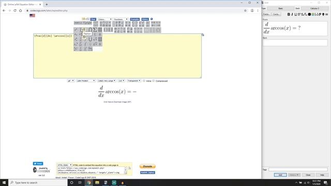Apply superscript in the Anki Add window

(299, 14)
